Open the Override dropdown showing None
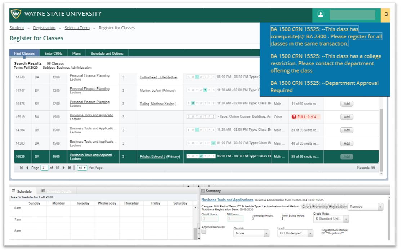 point(251,233)
